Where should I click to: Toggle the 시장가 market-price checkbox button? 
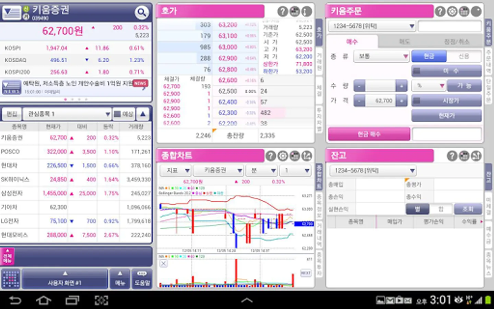446,101
